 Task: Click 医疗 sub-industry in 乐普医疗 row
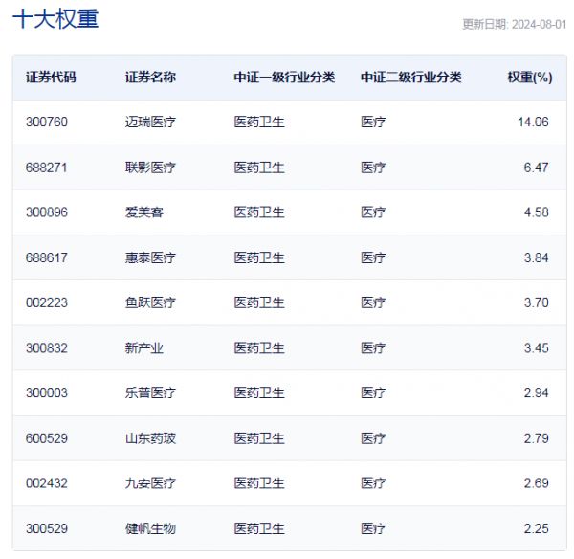point(373,393)
